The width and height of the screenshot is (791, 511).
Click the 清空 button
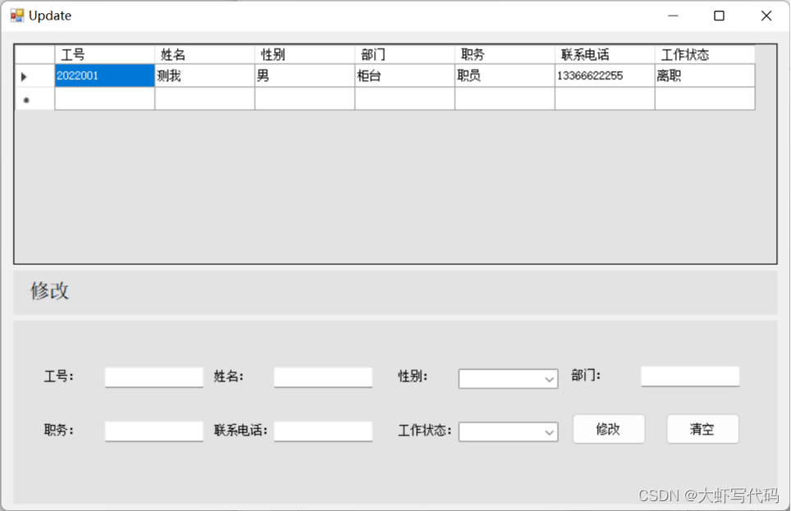(702, 429)
